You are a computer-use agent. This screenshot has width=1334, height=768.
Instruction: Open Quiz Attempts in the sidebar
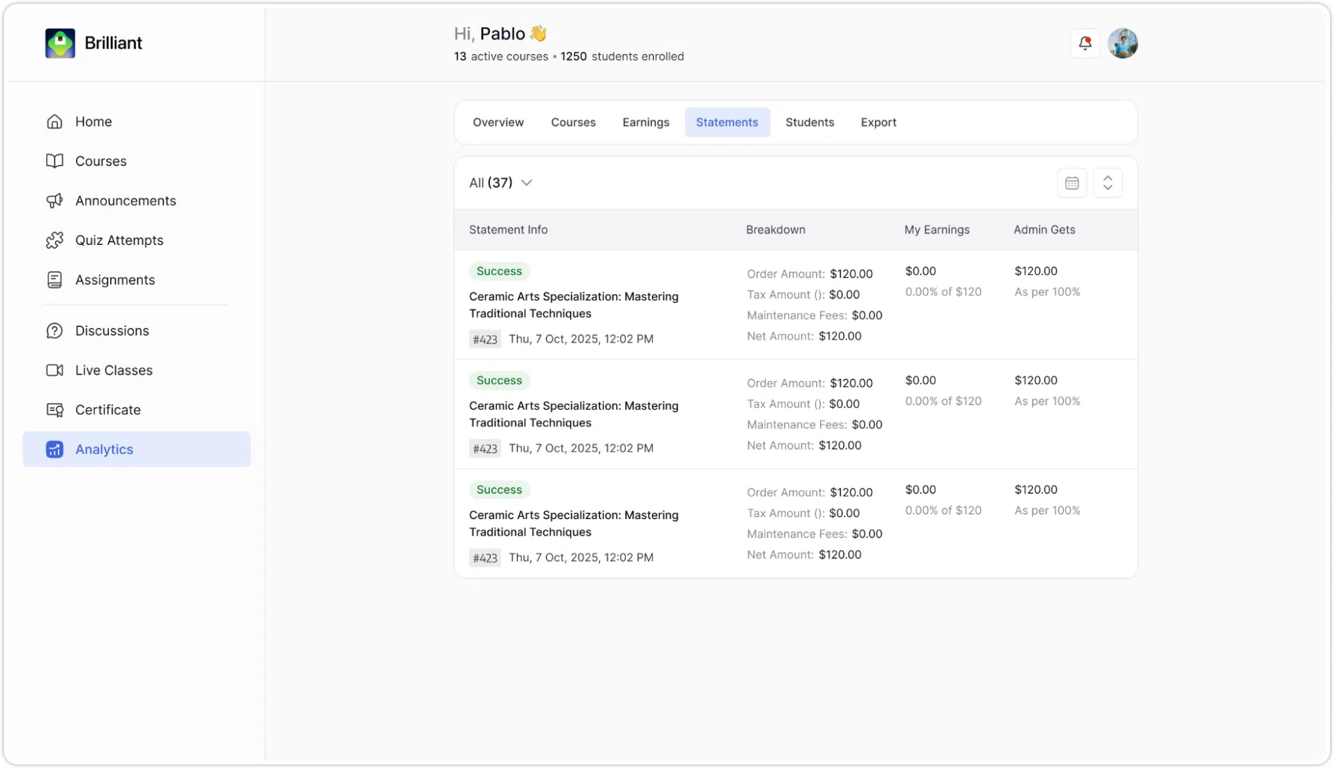click(137, 240)
